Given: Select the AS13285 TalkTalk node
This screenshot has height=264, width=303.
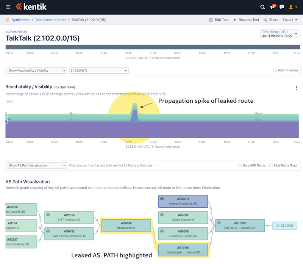Looking at the screenshot, I should click(x=240, y=225).
